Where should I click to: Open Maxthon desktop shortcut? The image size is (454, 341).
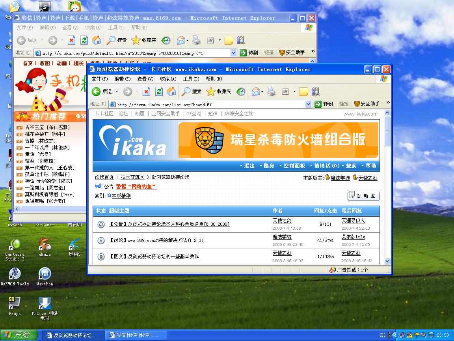[45, 277]
